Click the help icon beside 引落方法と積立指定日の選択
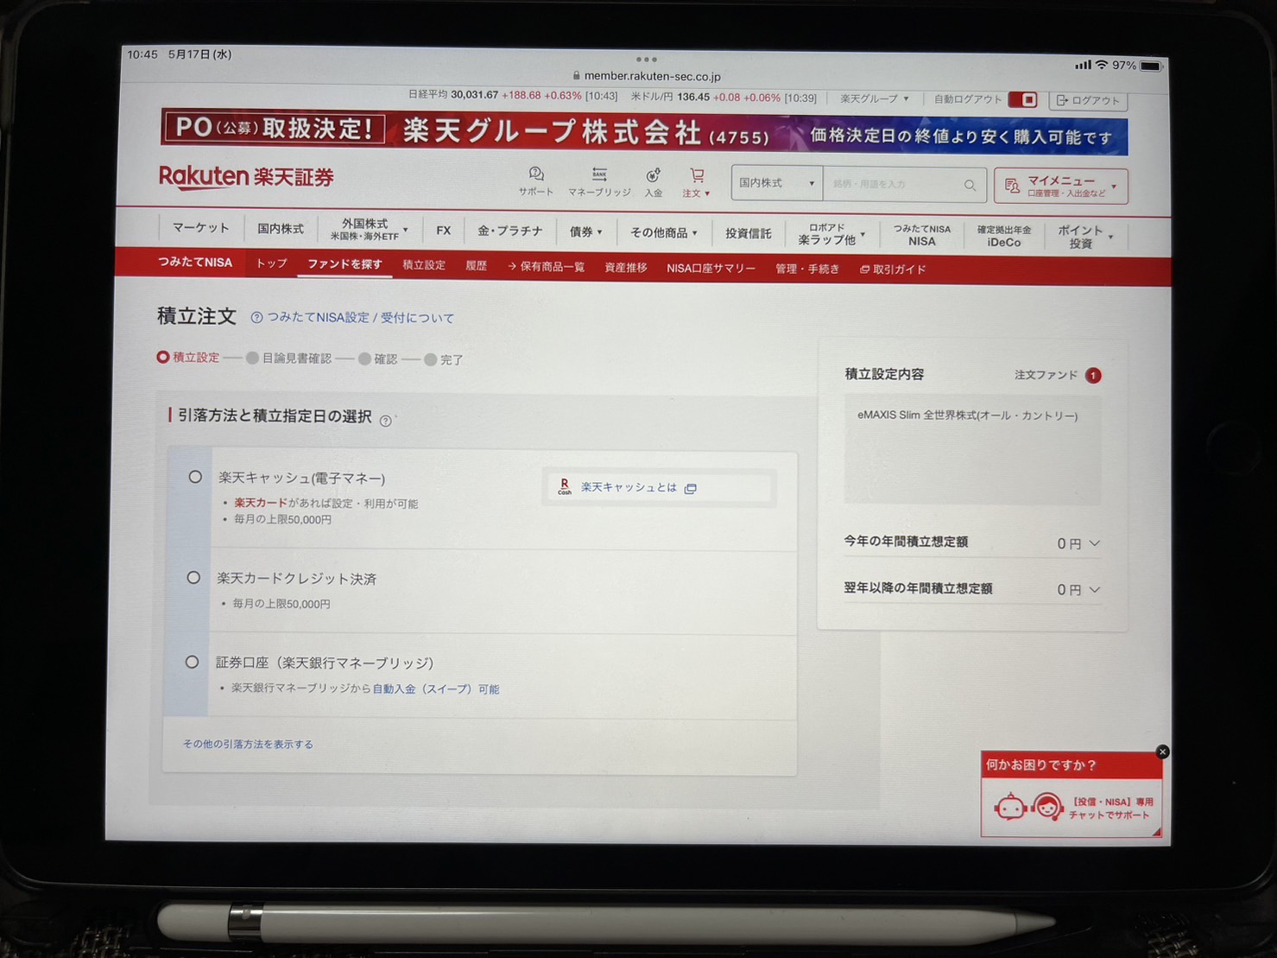Viewport: 1277px width, 958px height. (x=386, y=421)
